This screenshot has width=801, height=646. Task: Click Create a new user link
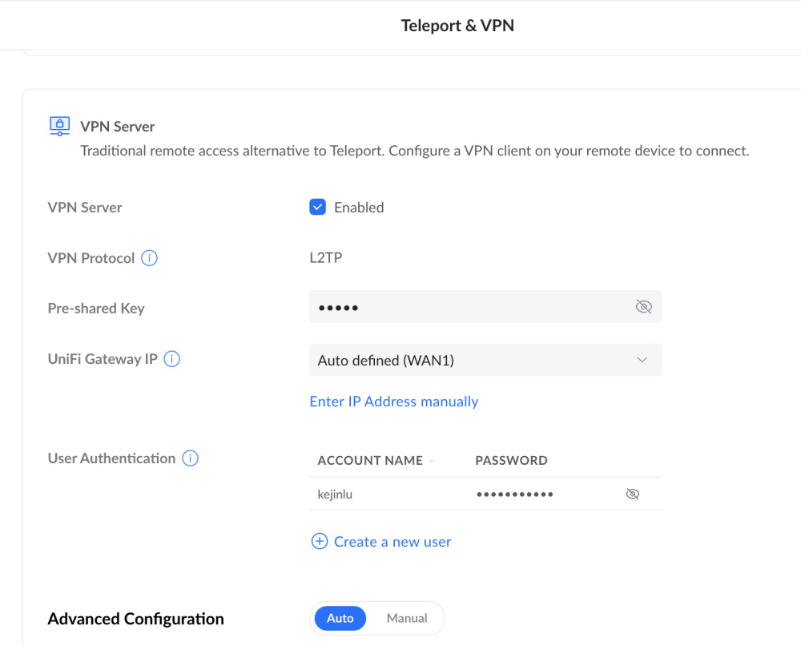point(392,542)
